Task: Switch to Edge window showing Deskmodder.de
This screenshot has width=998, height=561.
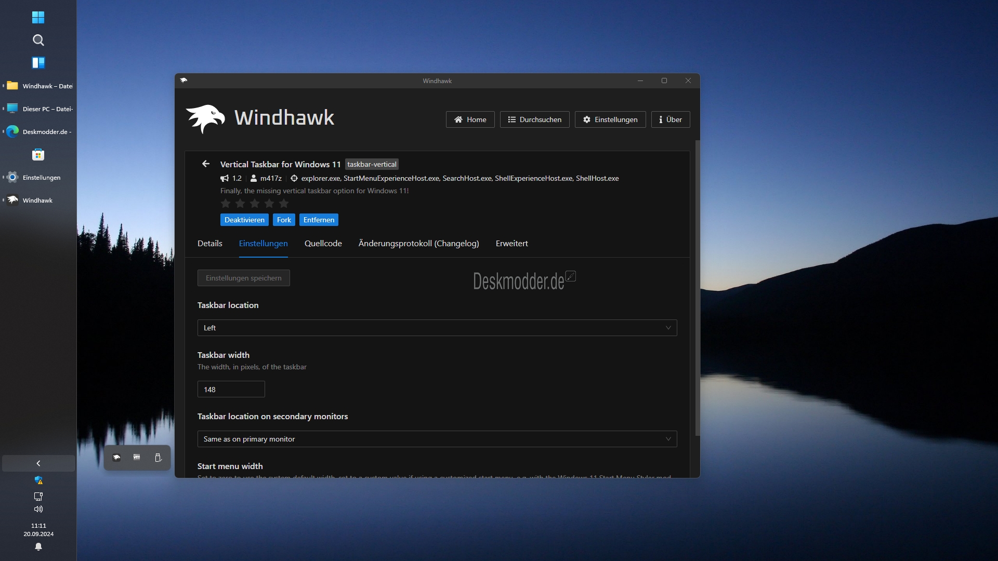Action: (x=38, y=131)
